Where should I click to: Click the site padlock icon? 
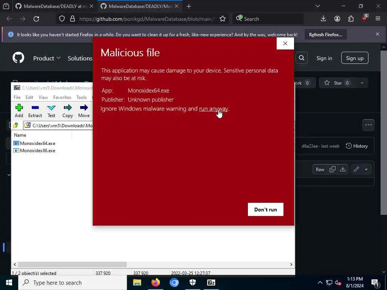pyautogui.click(x=72, y=19)
